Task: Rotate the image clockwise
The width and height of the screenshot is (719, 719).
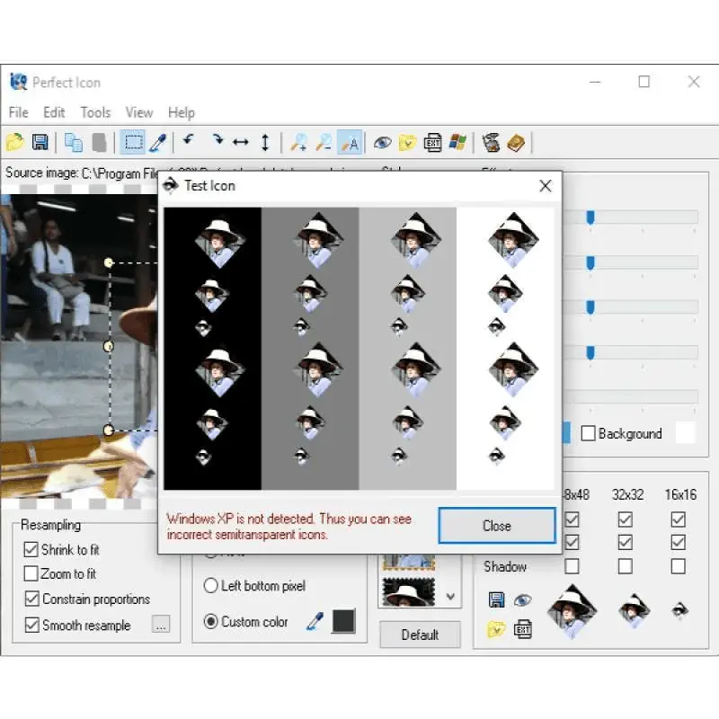Action: point(217,139)
